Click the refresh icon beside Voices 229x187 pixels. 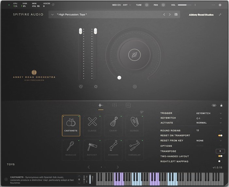point(53,5)
